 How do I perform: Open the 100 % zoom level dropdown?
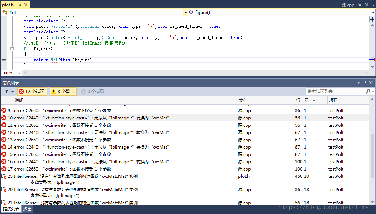[20, 73]
